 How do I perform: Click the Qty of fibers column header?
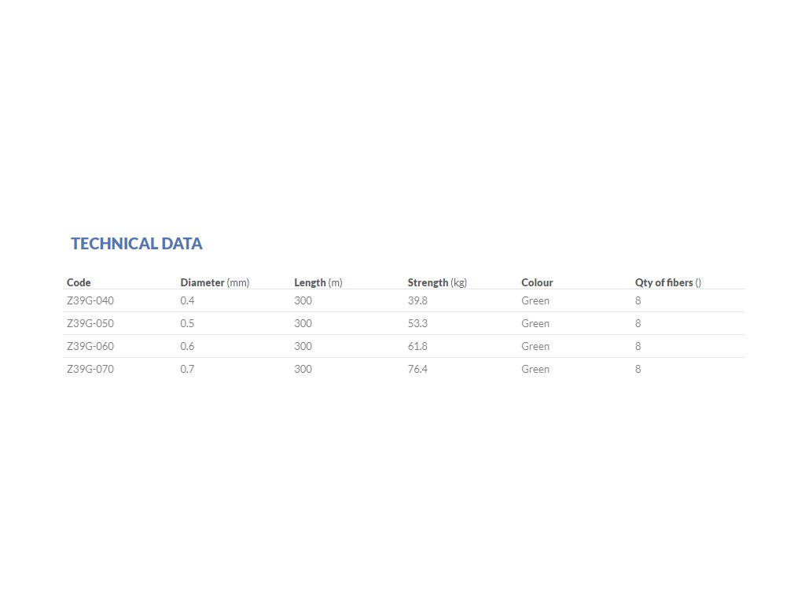(668, 282)
